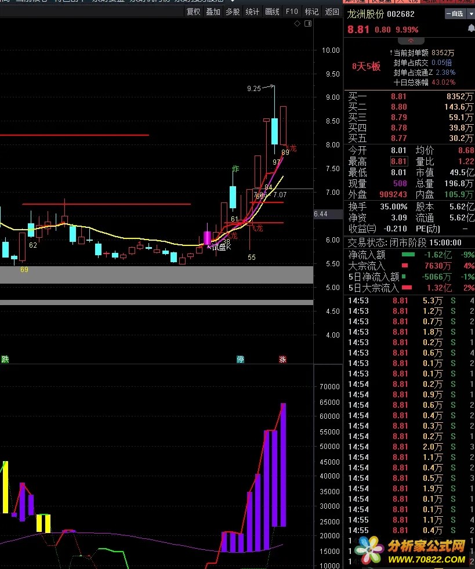Click the 封单占成交 0.05倍 value
This screenshot has height=569, width=475.
pos(441,63)
